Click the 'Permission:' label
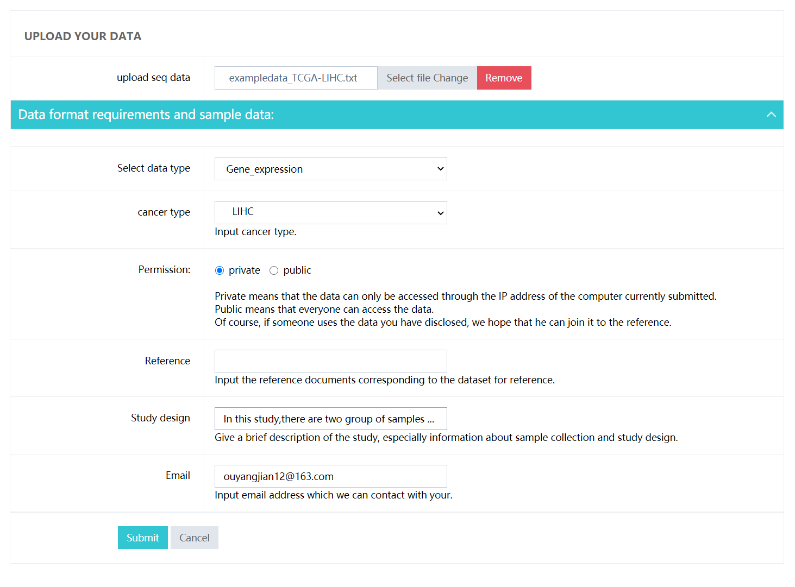The height and width of the screenshot is (587, 795). 164,270
